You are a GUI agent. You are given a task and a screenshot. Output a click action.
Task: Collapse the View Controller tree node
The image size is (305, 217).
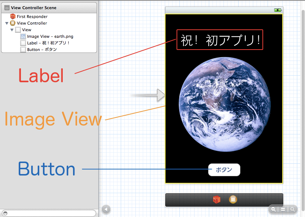(x=7, y=23)
